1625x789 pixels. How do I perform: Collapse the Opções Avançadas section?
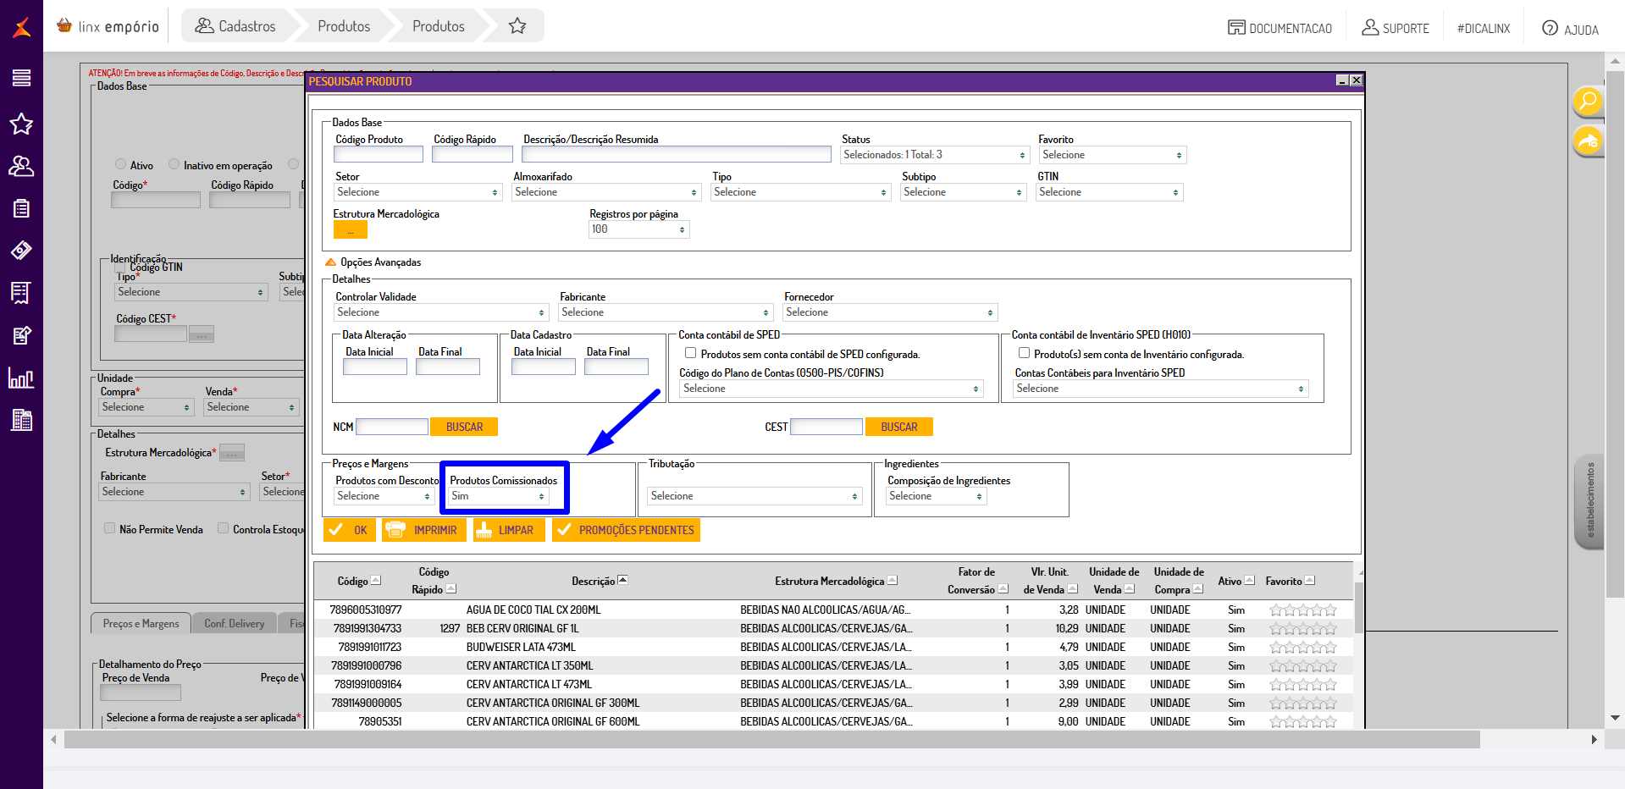tap(331, 262)
